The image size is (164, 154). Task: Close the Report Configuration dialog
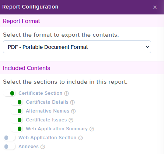pos(155,7)
